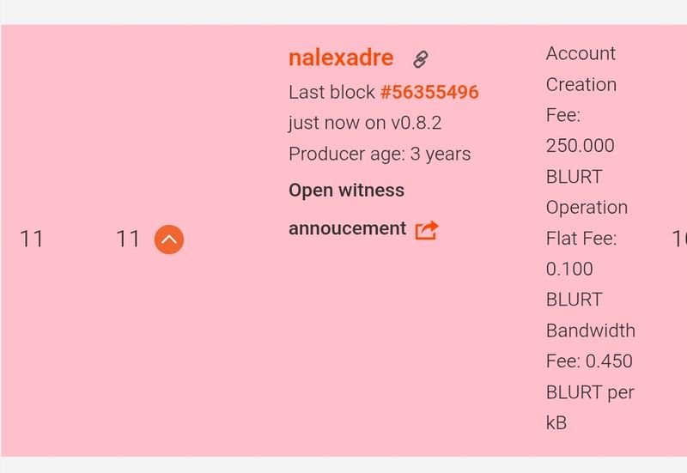Click the 'Fee: 0.450' bandwidth fee value
This screenshot has height=473, width=687.
(x=589, y=361)
